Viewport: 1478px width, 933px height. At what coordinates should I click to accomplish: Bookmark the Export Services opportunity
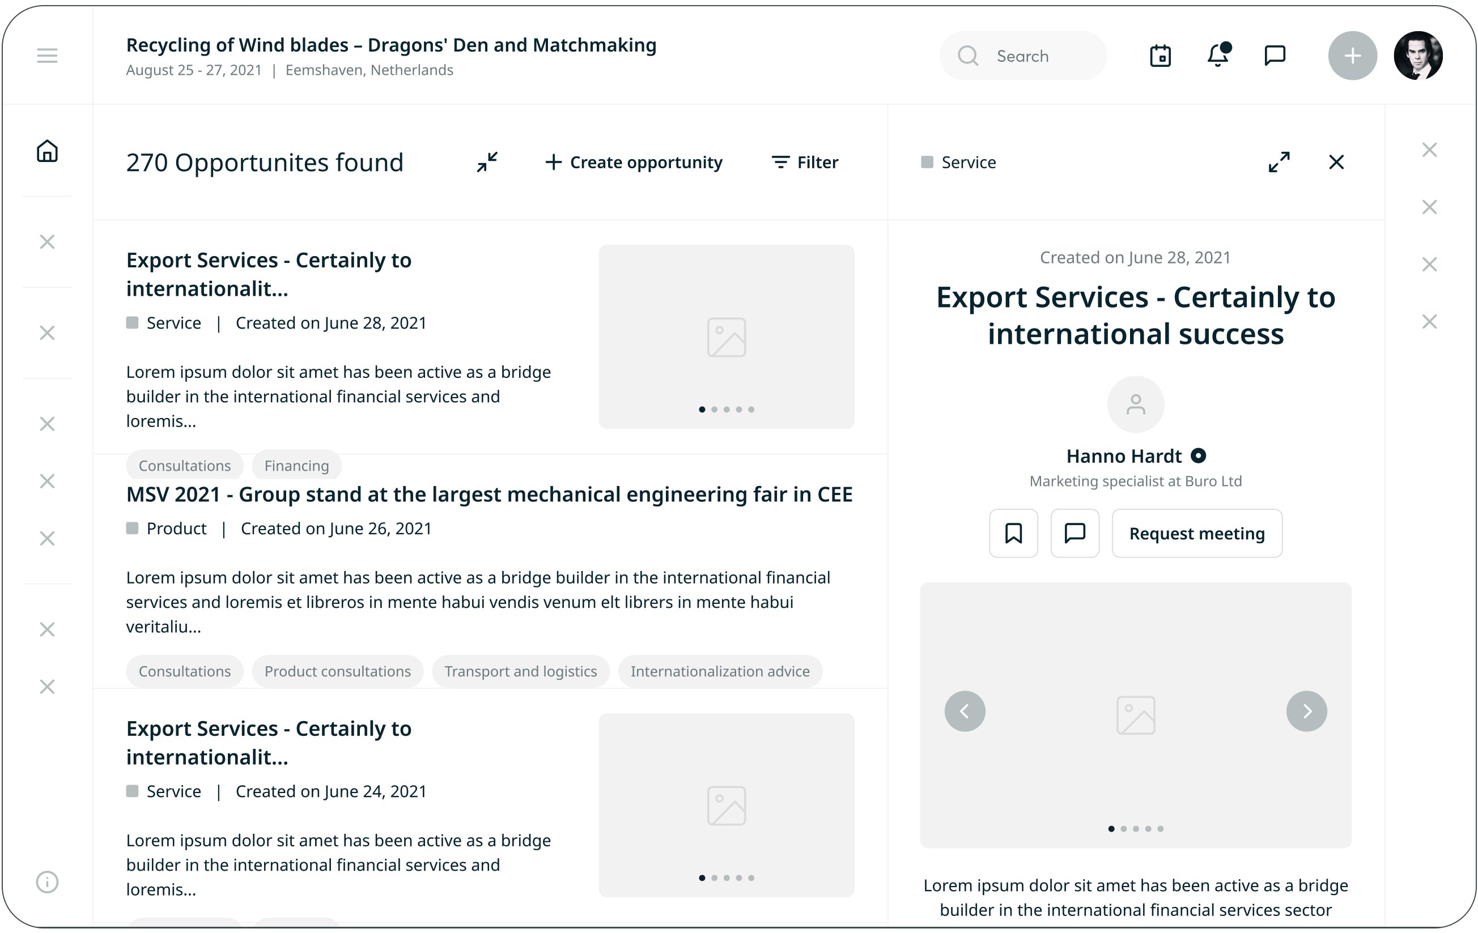point(1013,533)
